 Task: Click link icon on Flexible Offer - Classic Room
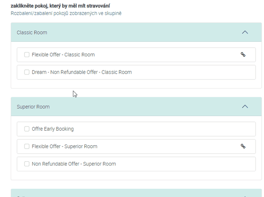(243, 54)
